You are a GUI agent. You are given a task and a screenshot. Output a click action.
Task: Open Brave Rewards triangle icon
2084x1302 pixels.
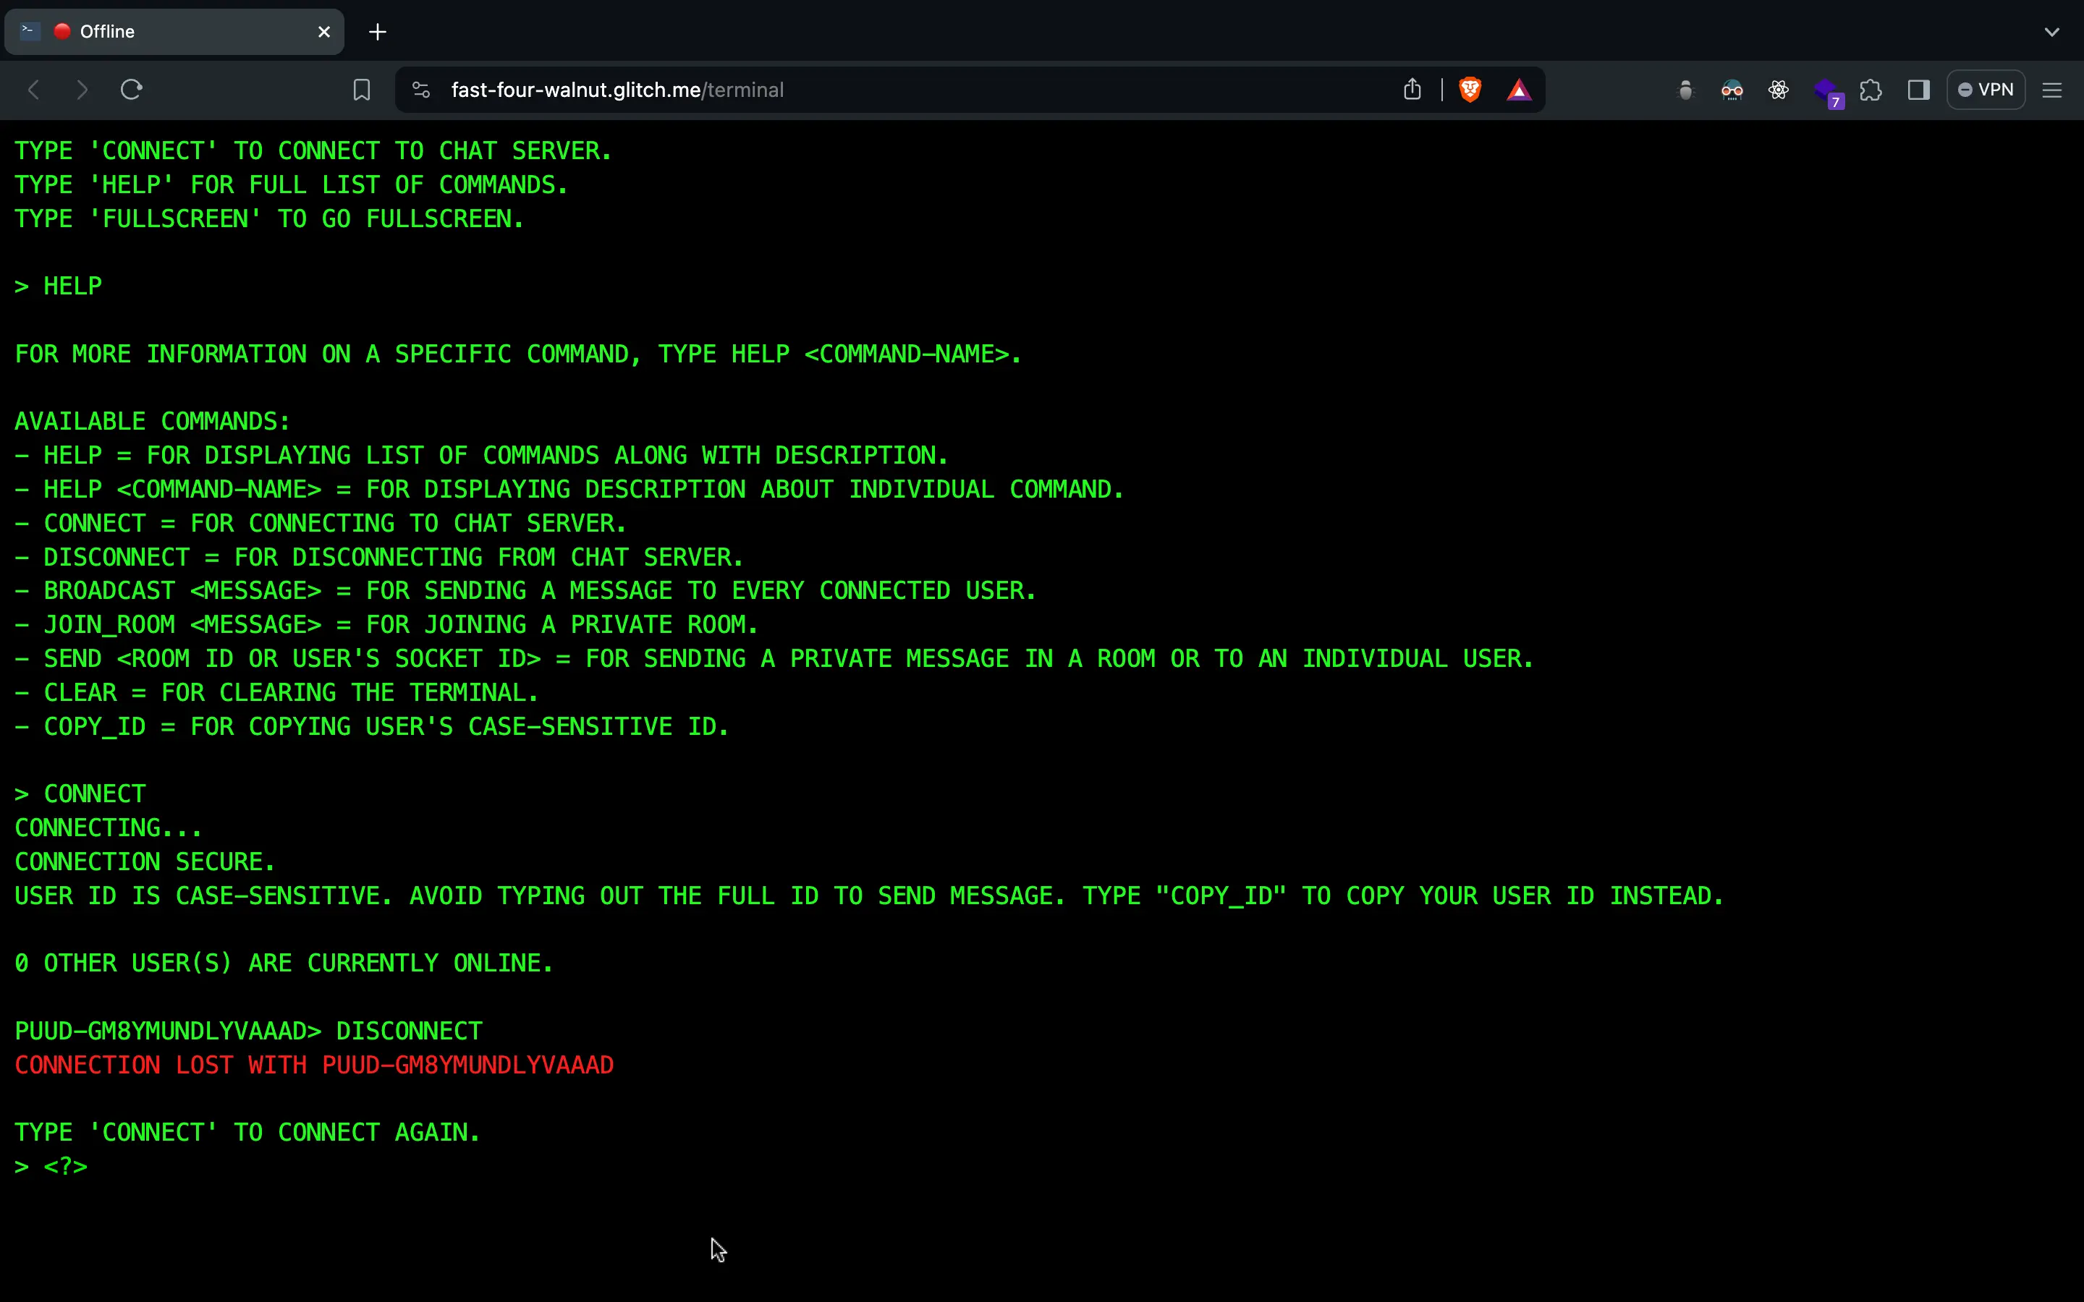click(1519, 90)
